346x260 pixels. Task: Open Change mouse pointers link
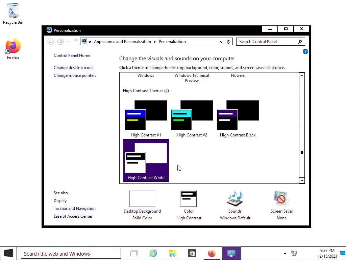[75, 75]
